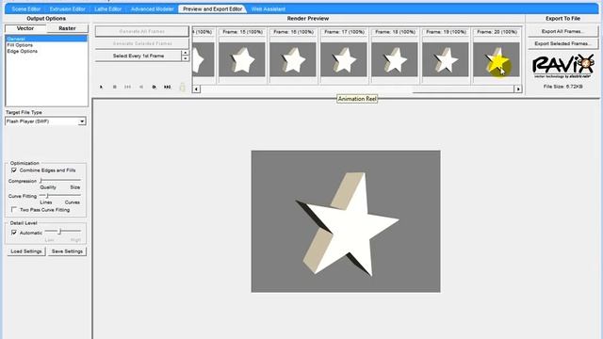Open the Web Assistant tab
Viewport: 603px width, 339px height.
pos(269,8)
